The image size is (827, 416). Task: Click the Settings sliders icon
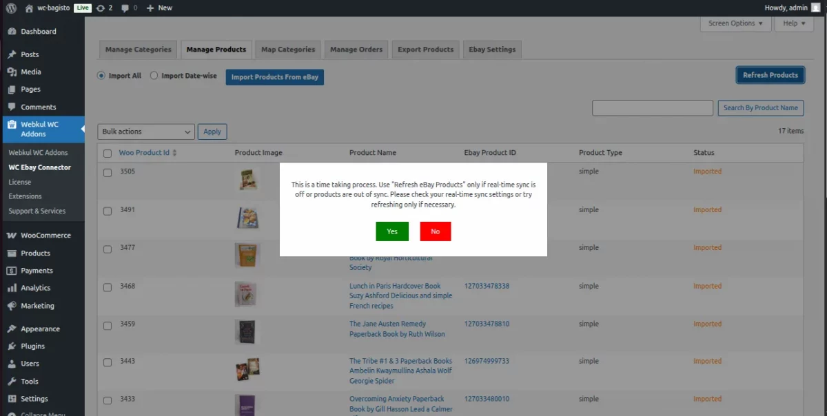[12, 399]
